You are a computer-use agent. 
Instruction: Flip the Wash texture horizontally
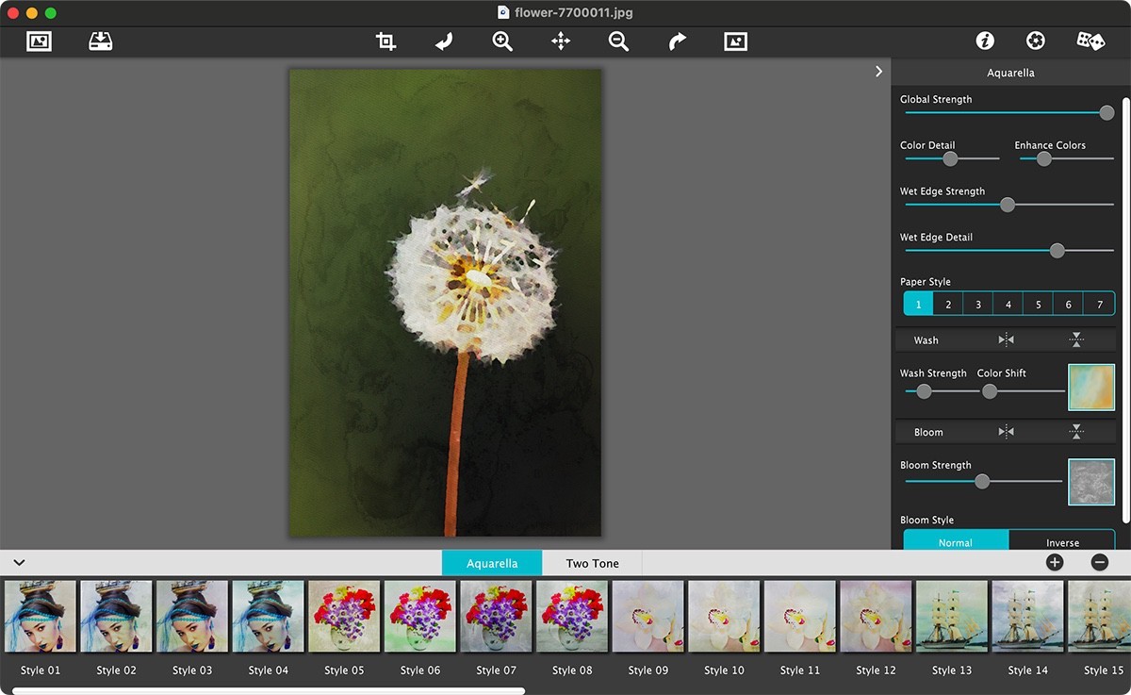pyautogui.click(x=1007, y=339)
